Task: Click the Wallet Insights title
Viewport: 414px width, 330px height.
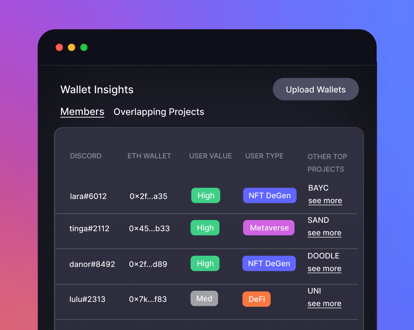Action: [x=97, y=89]
